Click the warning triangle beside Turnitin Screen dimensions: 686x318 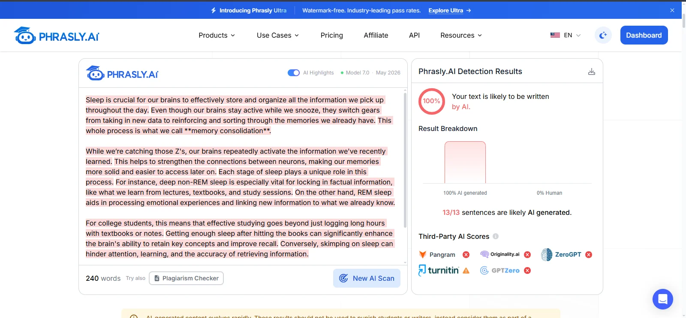[x=466, y=270]
